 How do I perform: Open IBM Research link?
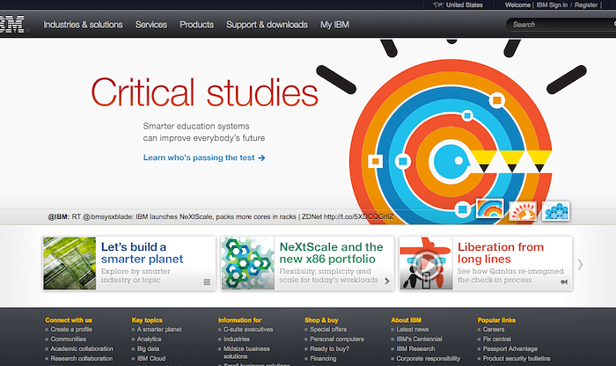coord(415,348)
